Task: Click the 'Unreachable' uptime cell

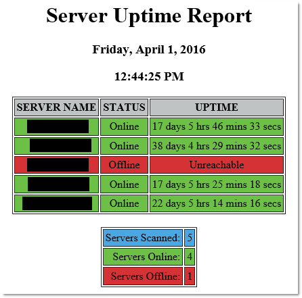Action: [217, 165]
